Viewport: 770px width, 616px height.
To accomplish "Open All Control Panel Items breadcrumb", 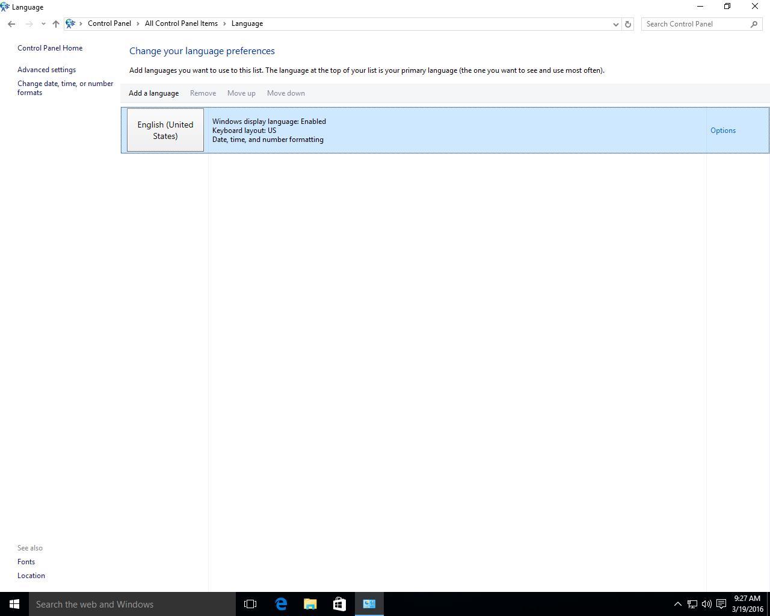I will [x=181, y=23].
